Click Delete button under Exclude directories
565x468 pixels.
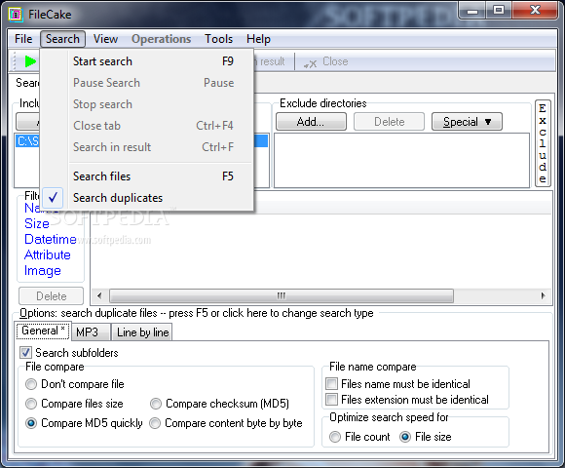coord(389,122)
